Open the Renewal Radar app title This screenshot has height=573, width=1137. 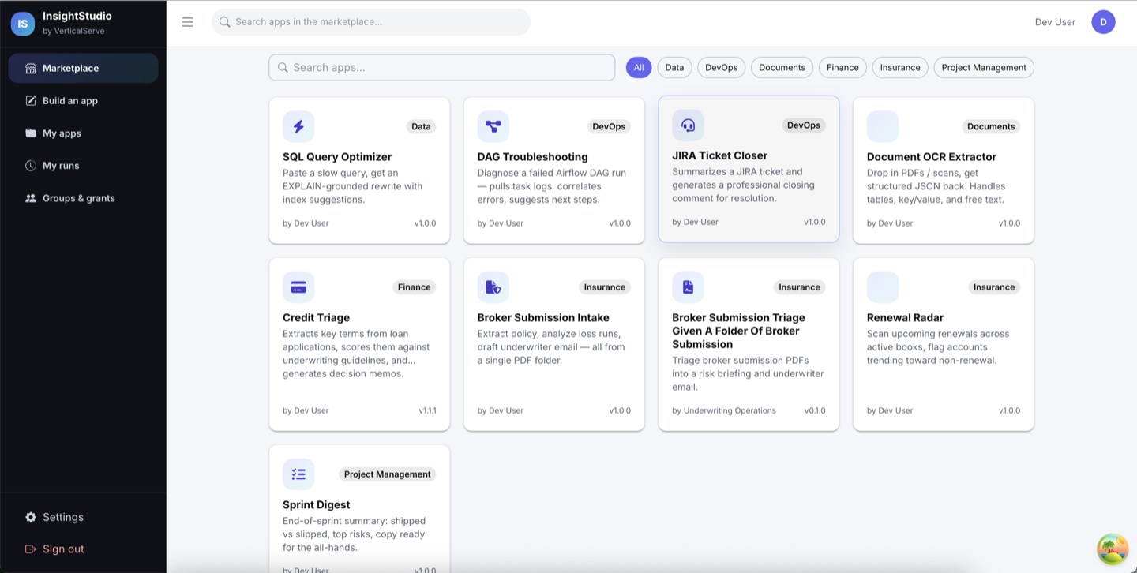[905, 318]
